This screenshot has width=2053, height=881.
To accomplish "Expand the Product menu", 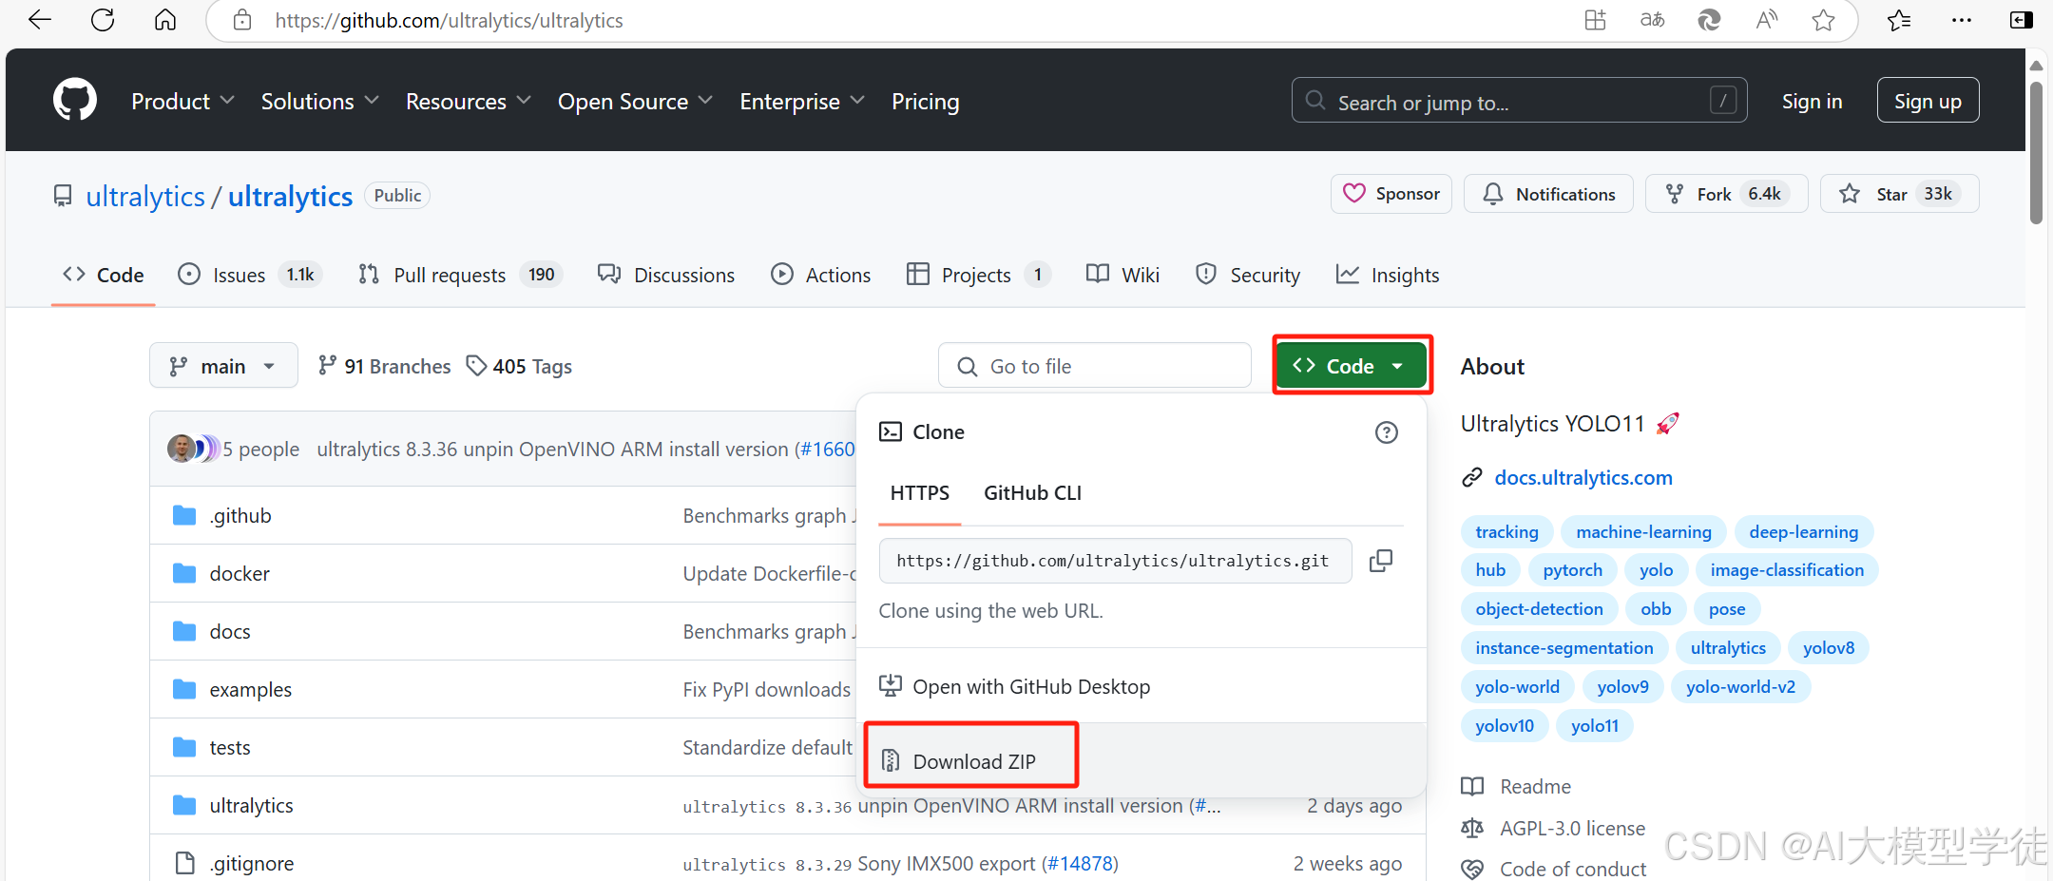I will [x=182, y=101].
